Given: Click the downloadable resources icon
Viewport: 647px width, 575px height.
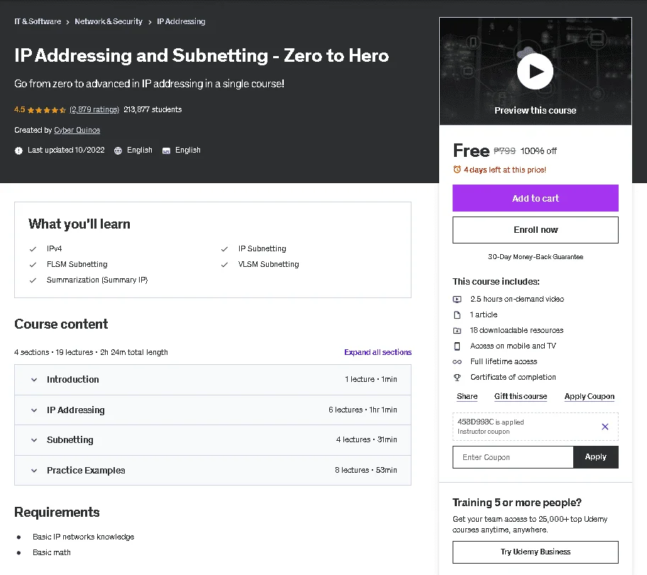Looking at the screenshot, I should click(457, 331).
